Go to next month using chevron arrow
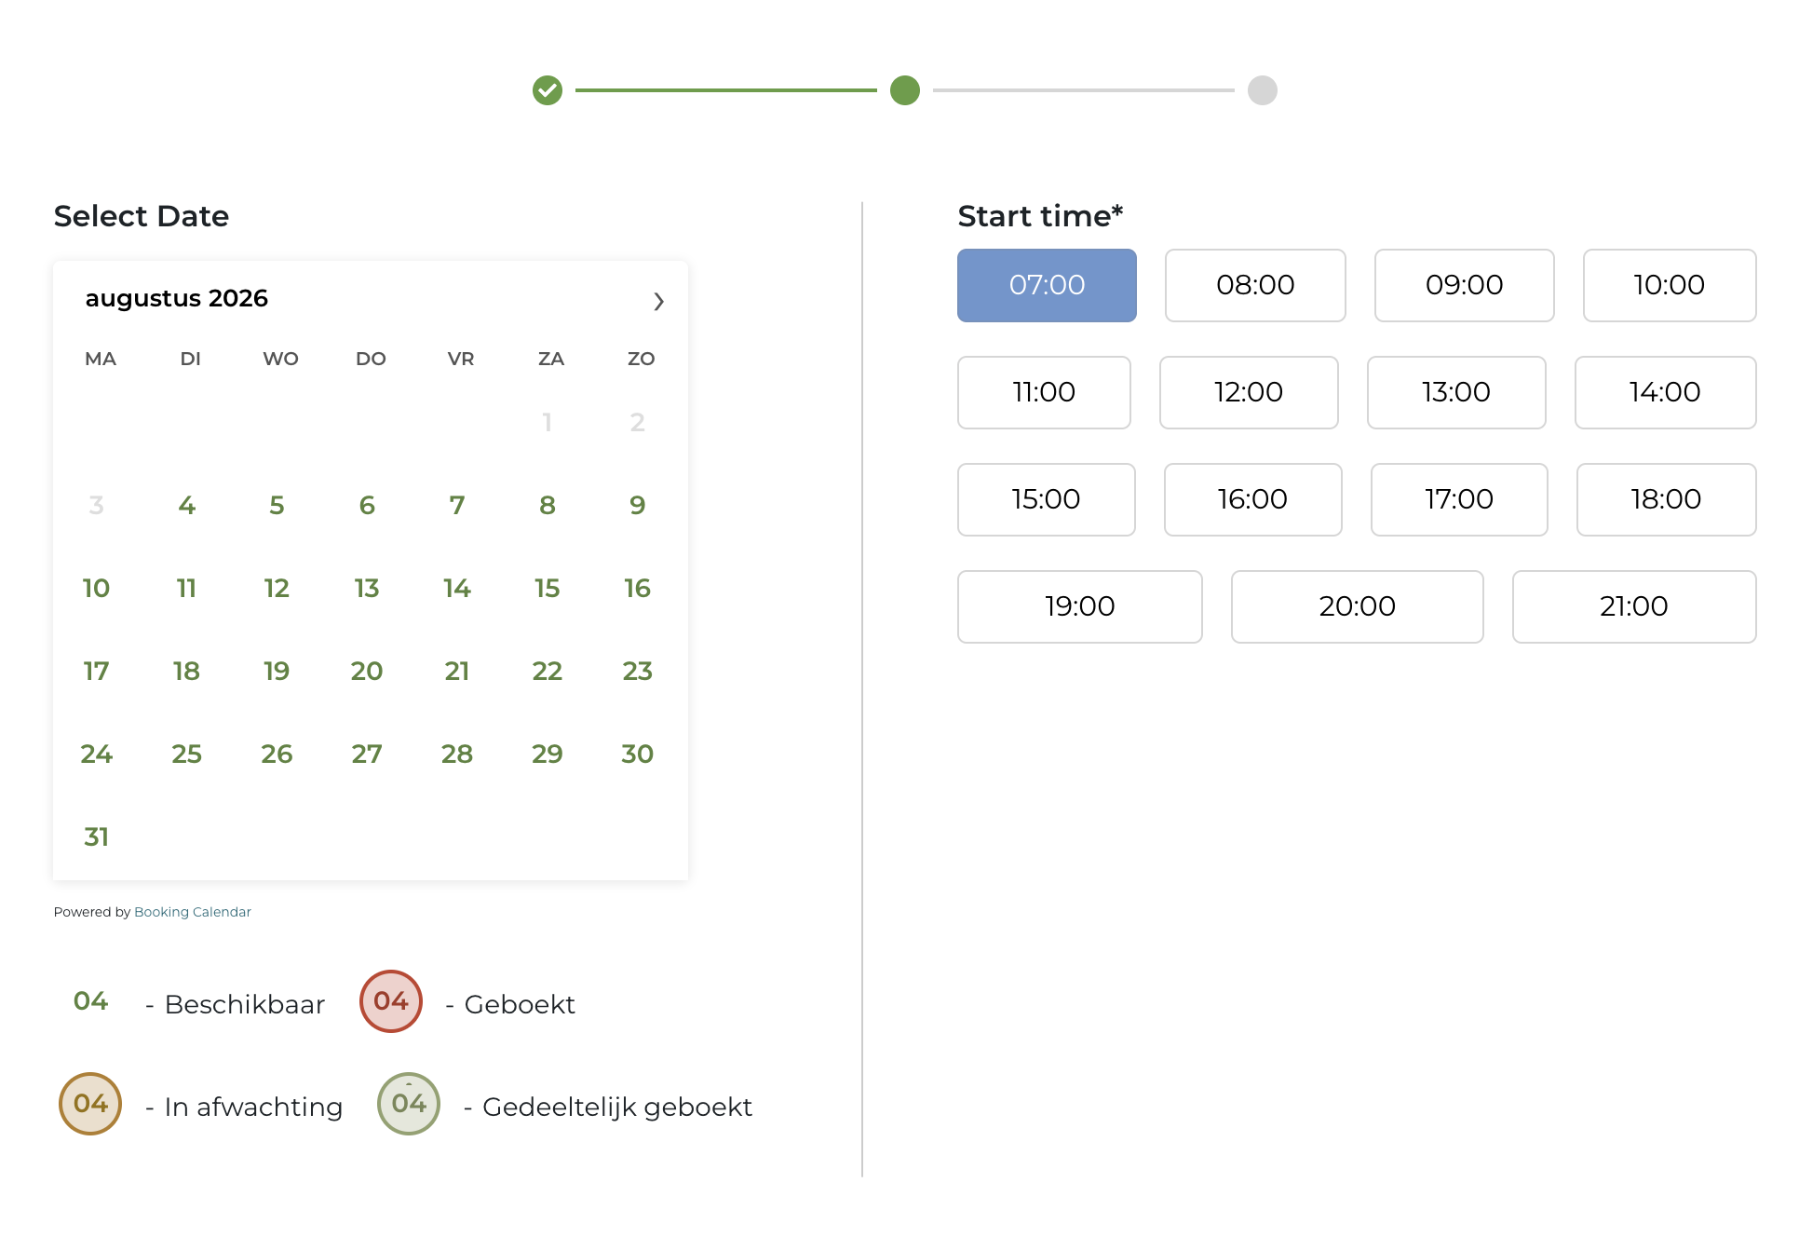The width and height of the screenshot is (1799, 1237). [658, 301]
